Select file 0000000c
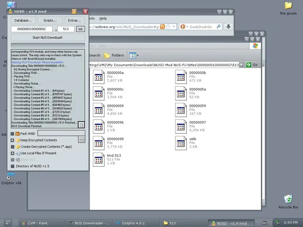The width and height of the screenshot is (303, 227). 108,93
